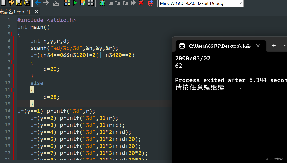Open the MinGW GCC 9.2.0 compiler dropdown
Viewport: 287px width, 163px height.
(x=201, y=3)
